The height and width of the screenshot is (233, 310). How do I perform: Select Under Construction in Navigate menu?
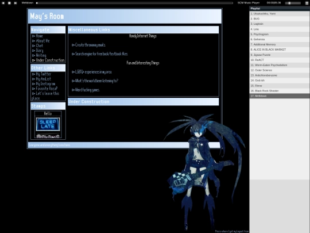[50, 60]
